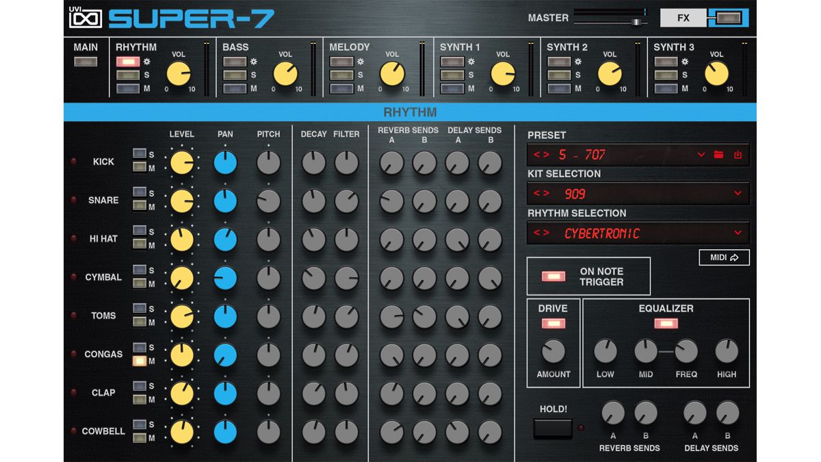Select the Synth 2 part button

point(558,62)
